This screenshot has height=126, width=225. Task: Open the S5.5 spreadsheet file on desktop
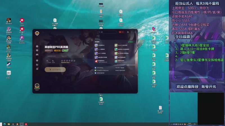pos(154,83)
